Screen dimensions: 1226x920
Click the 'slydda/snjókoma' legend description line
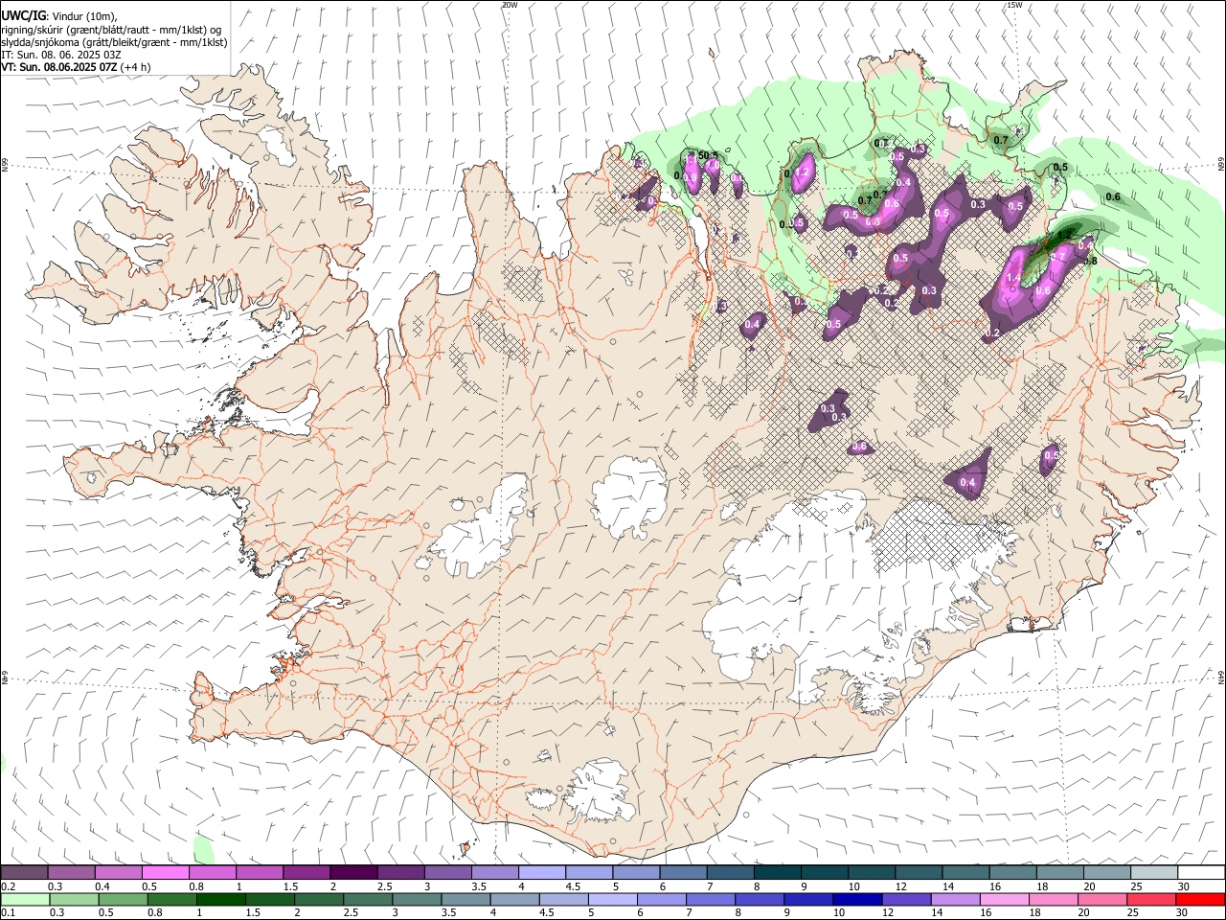point(114,42)
